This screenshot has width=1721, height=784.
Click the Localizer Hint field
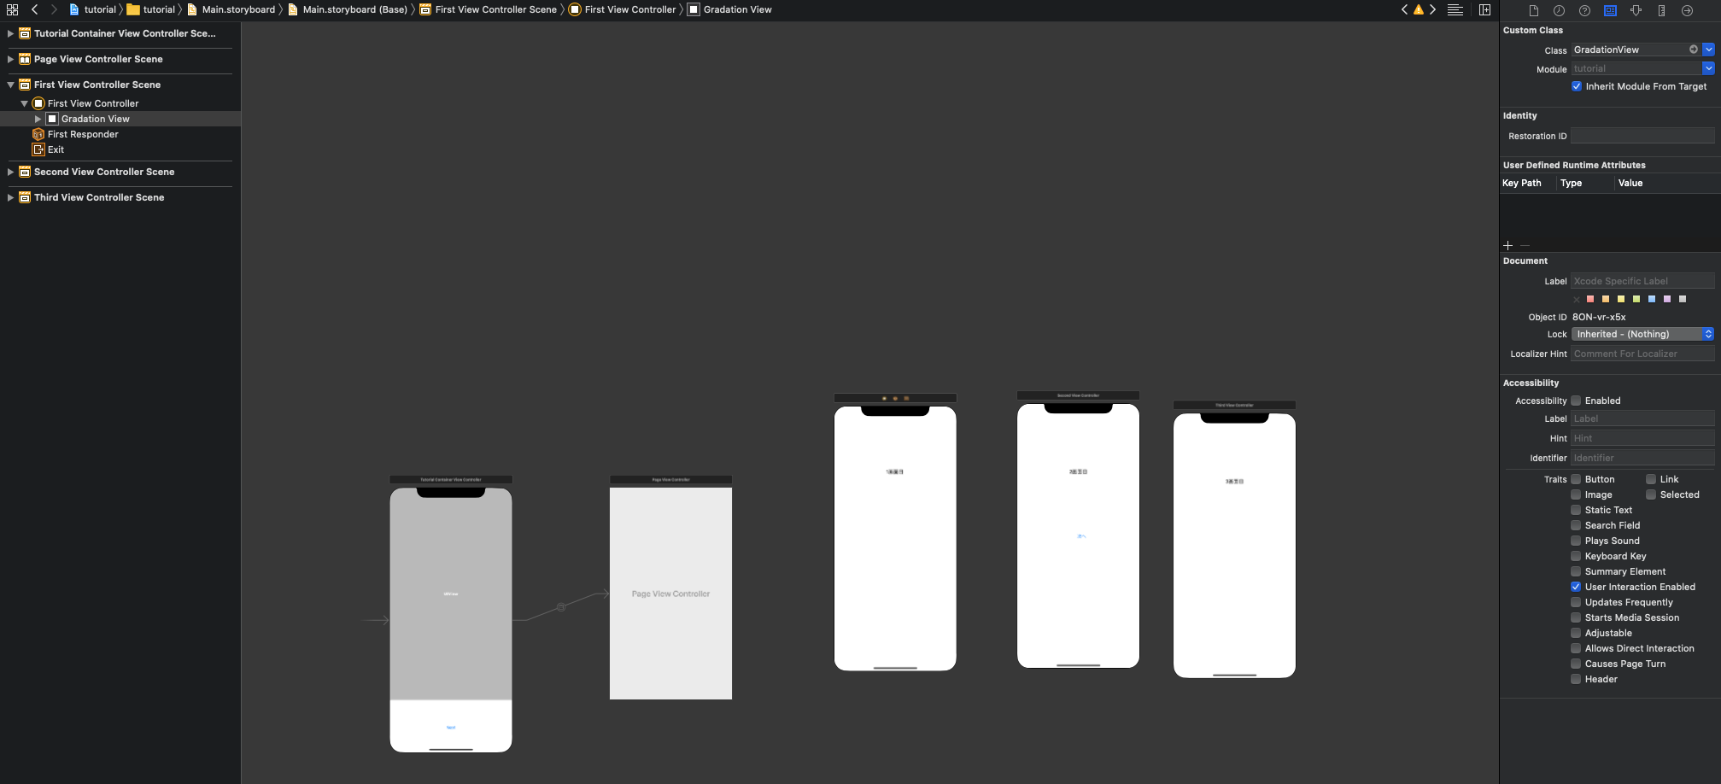coord(1642,354)
